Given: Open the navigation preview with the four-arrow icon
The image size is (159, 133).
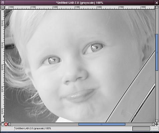Looking at the screenshot, I should point(157,124).
